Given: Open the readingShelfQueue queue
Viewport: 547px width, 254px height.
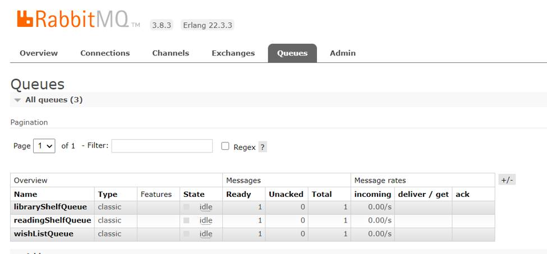Looking at the screenshot, I should [52, 220].
